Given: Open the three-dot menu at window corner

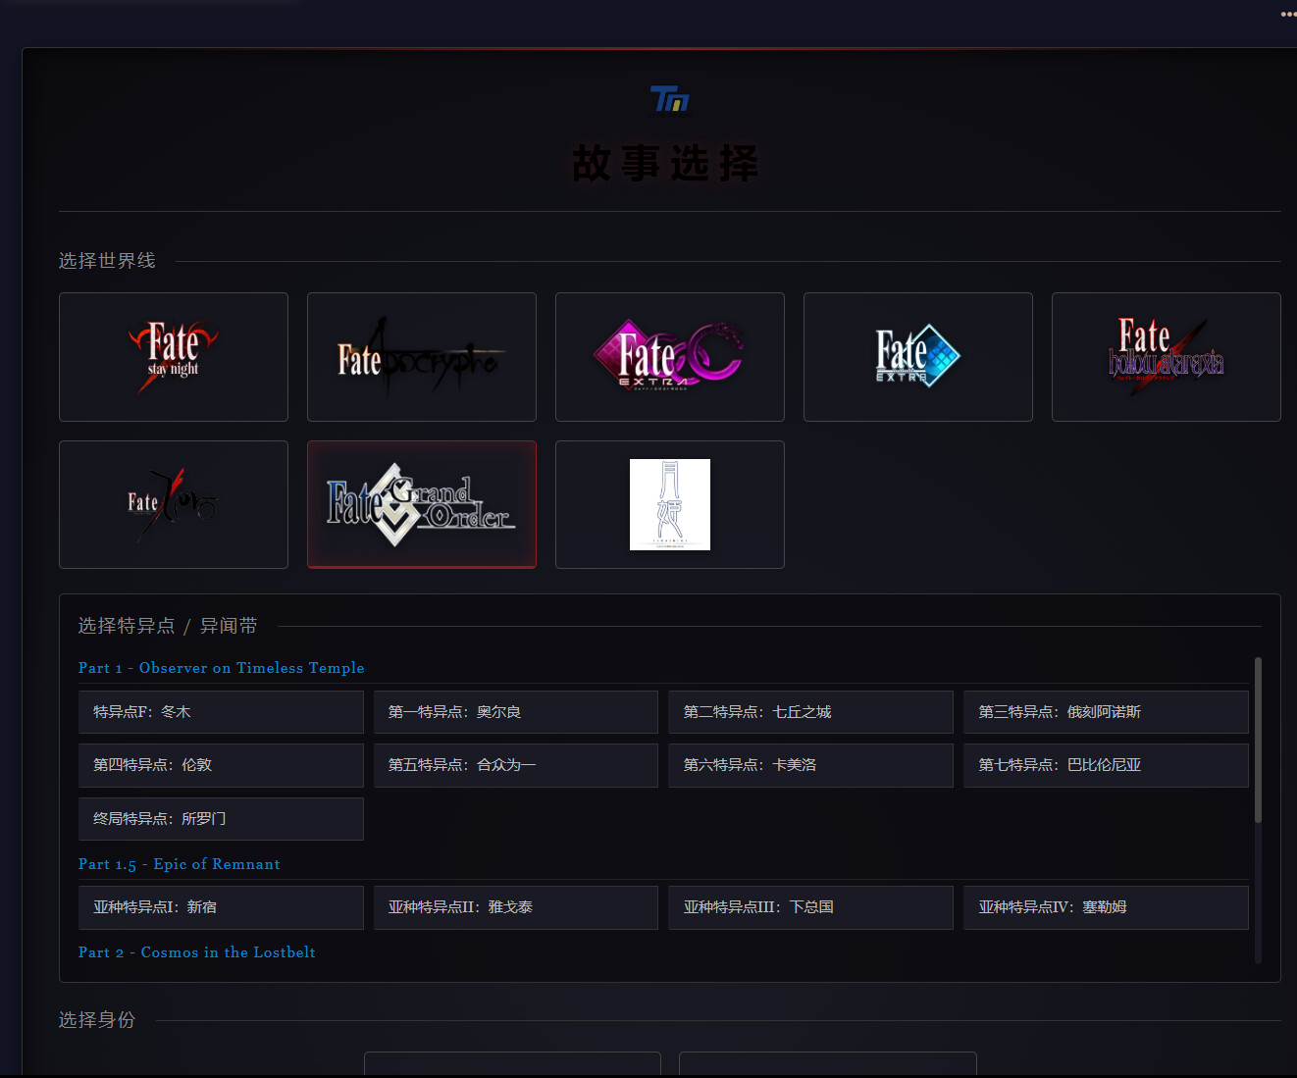Looking at the screenshot, I should tap(1288, 15).
